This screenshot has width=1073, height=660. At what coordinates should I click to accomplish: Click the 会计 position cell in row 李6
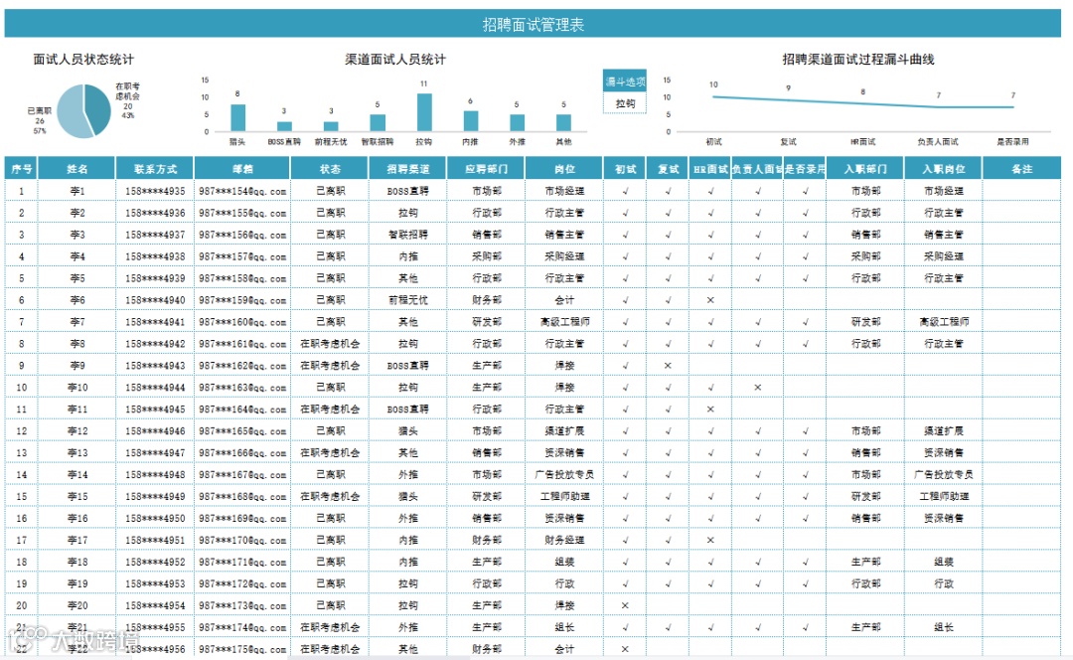coord(564,300)
